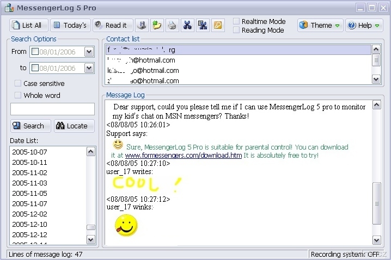The height and width of the screenshot is (260, 391).
Task: Click the timestamp <08/08/05 10:27:12>
Action: point(138,199)
